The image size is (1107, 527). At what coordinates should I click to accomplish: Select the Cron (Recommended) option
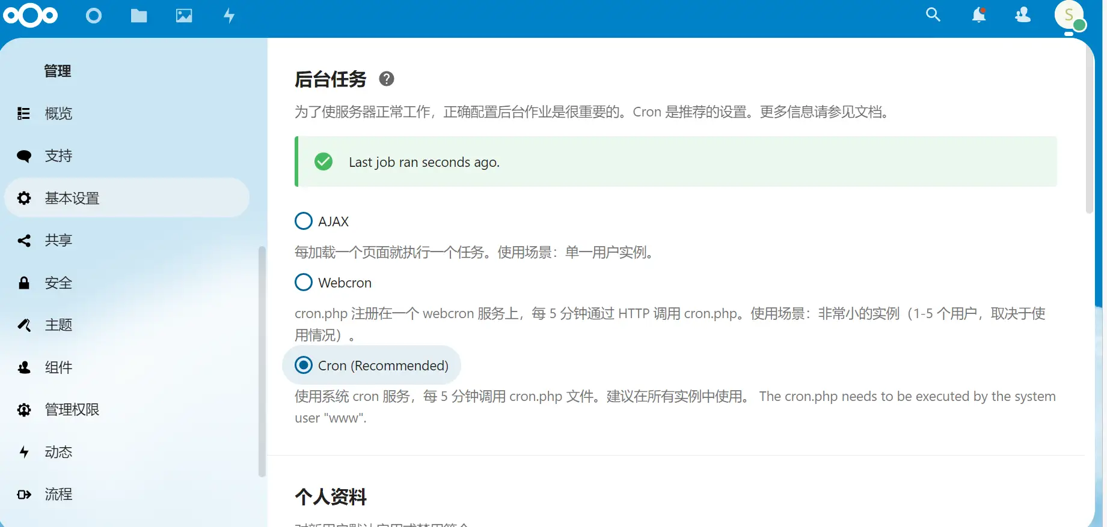coord(304,366)
